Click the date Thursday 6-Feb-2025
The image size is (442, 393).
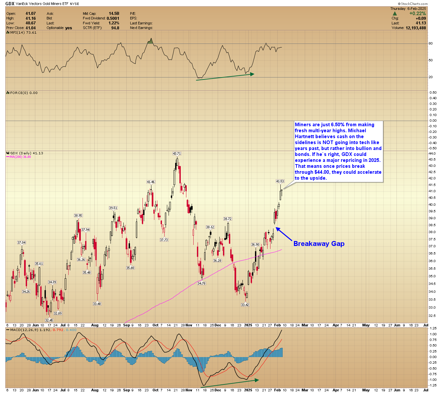tap(408, 9)
